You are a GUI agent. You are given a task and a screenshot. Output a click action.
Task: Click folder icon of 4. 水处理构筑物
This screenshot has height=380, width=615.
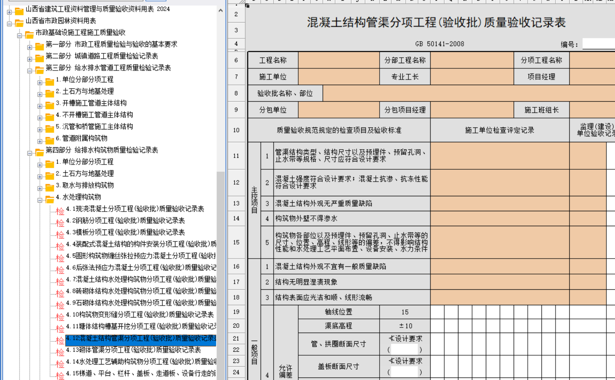tap(50, 198)
